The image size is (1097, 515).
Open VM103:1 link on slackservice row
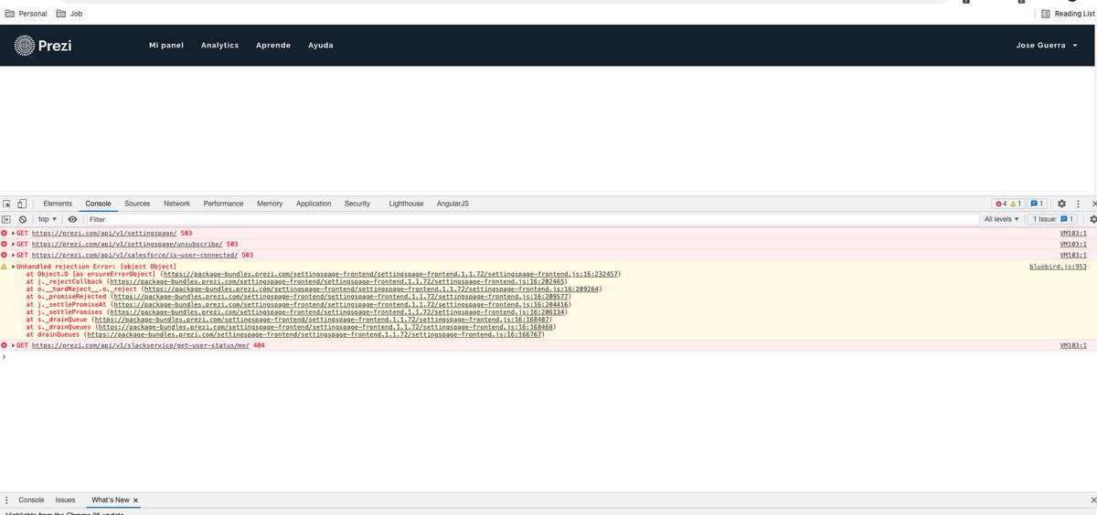[x=1073, y=346]
